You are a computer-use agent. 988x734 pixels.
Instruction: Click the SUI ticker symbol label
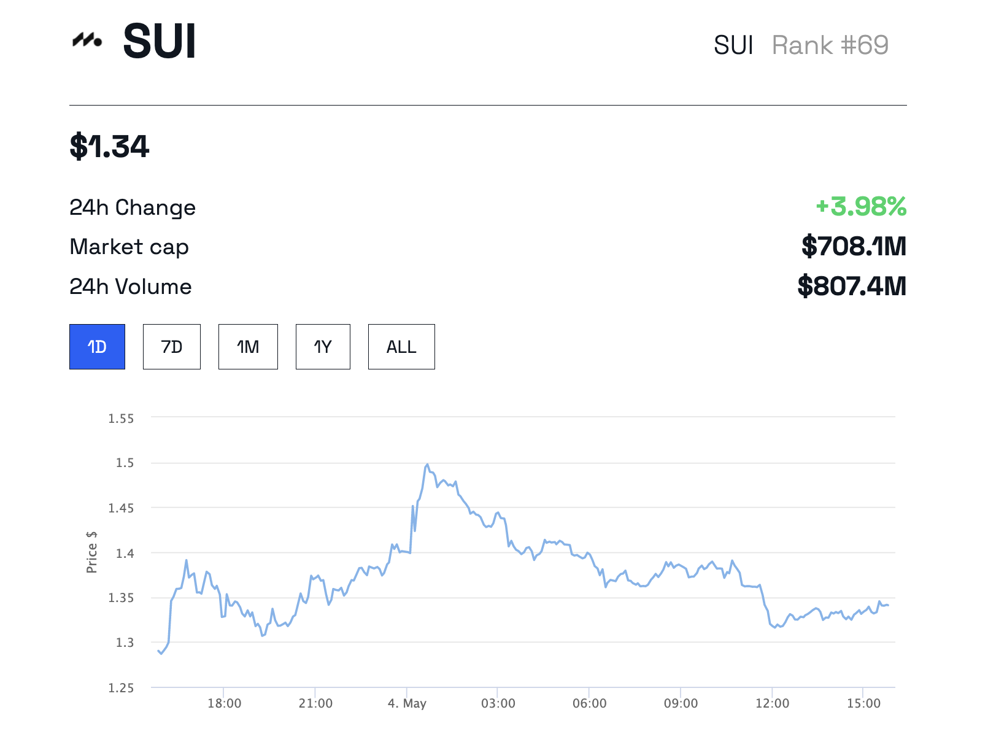coord(733,45)
